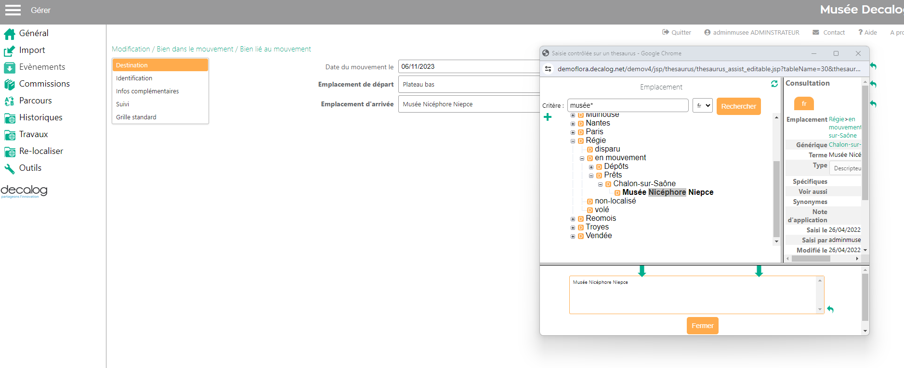Click the Outils wrench icon
The image size is (904, 368).
coord(10,168)
